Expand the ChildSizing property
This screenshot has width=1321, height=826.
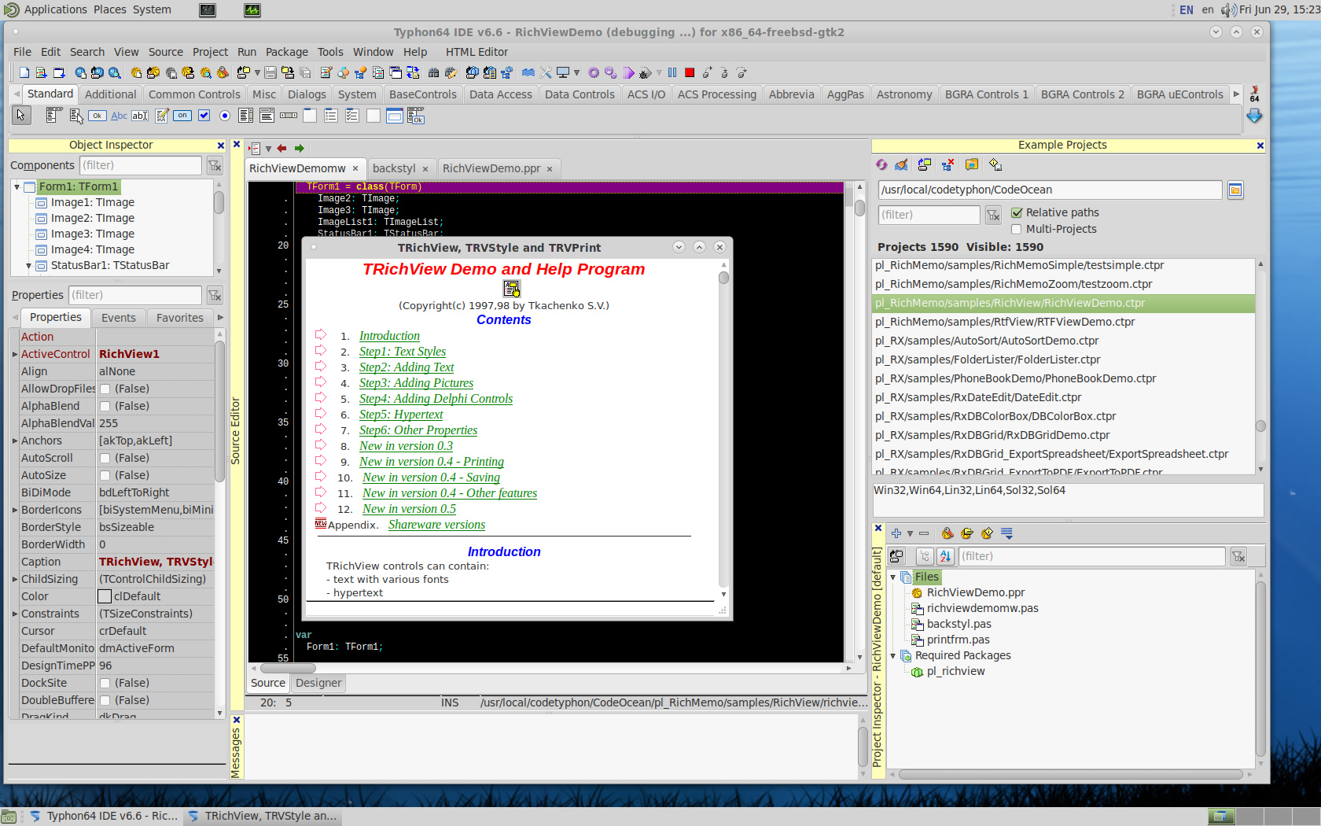coord(15,579)
